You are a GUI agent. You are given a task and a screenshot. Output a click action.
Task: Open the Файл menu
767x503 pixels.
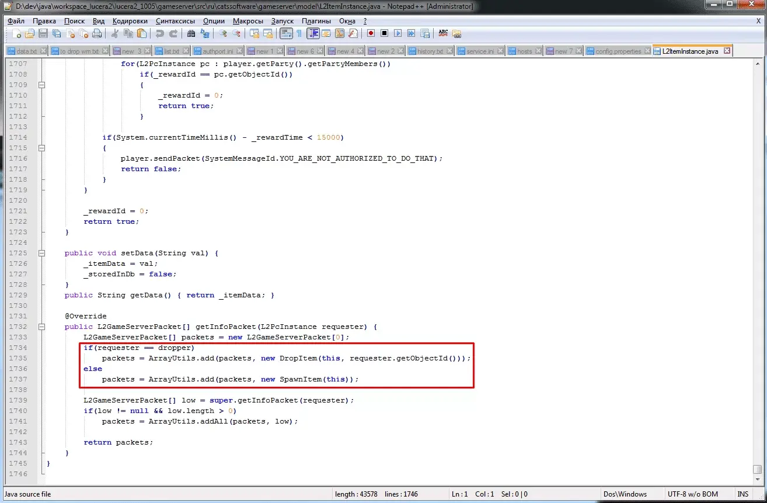pyautogui.click(x=16, y=20)
